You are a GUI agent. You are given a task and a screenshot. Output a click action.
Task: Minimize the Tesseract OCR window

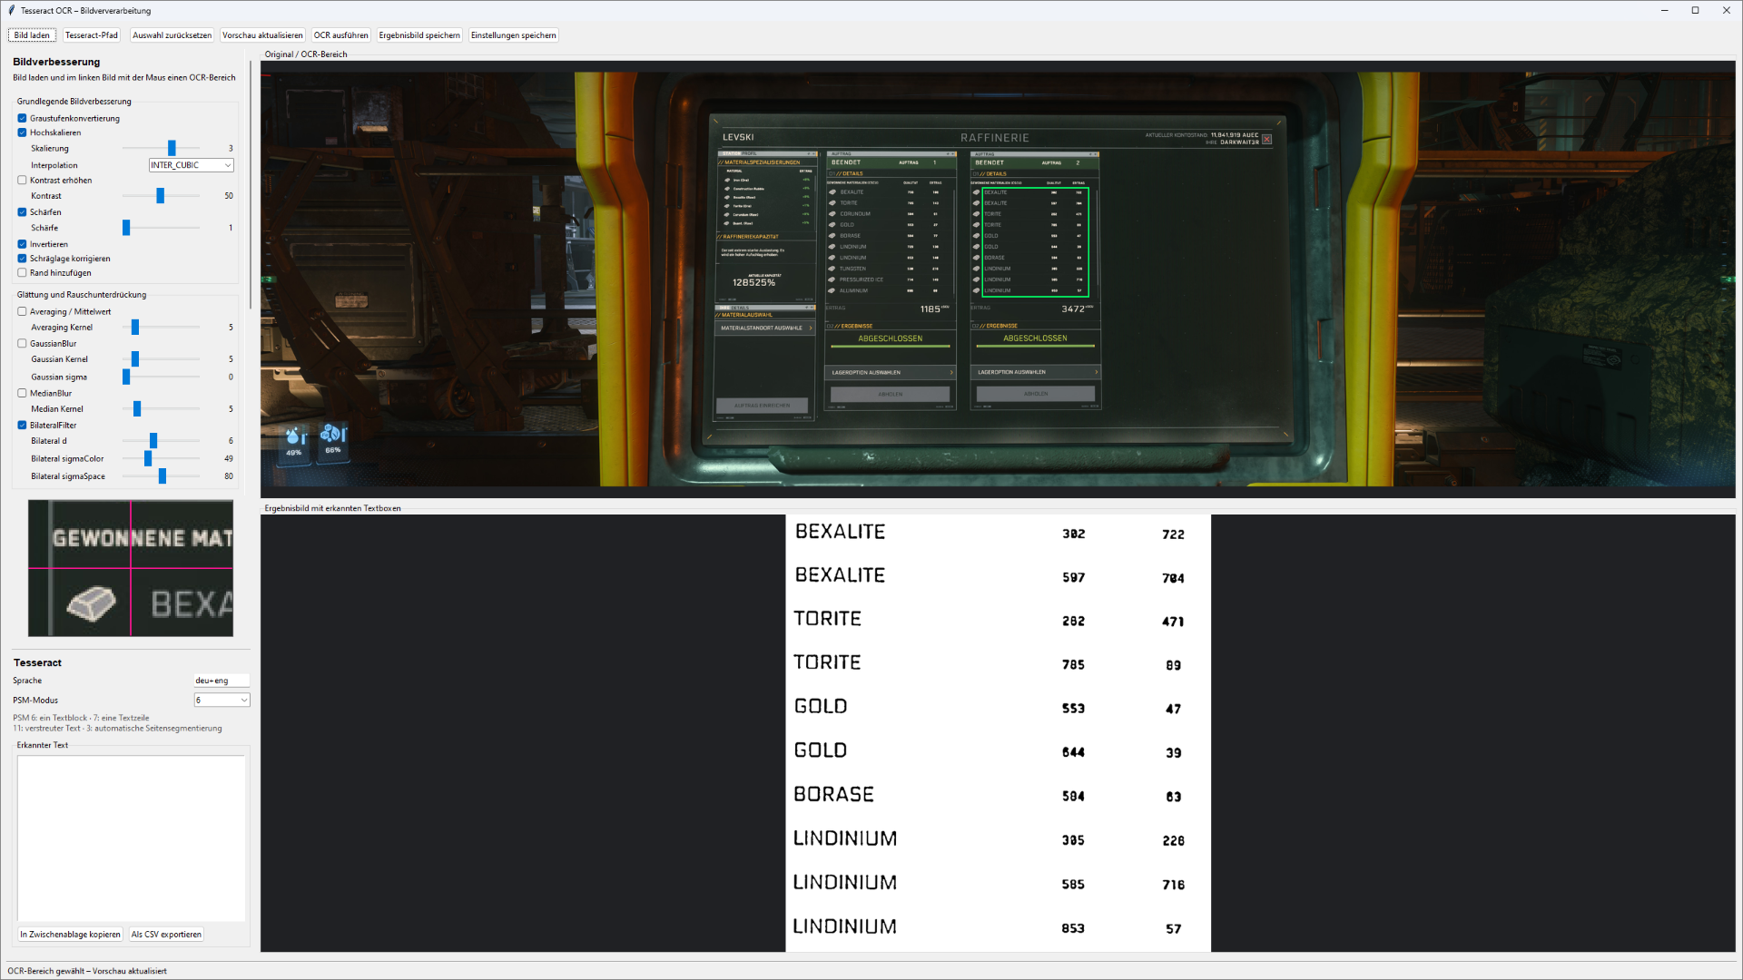[1664, 11]
